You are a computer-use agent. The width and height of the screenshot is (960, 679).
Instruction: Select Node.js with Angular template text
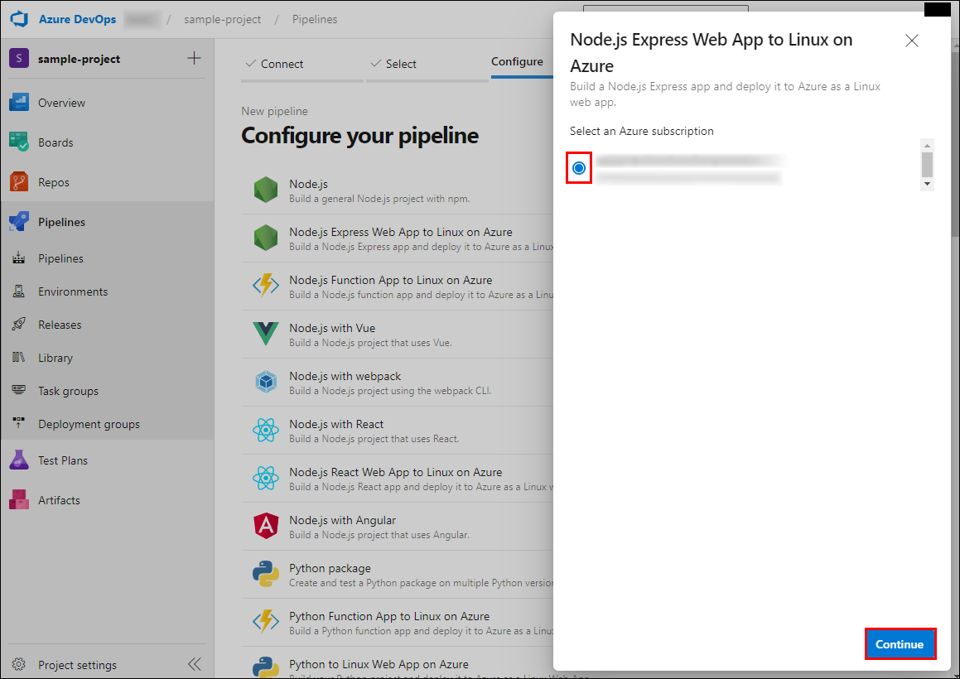[x=342, y=520]
